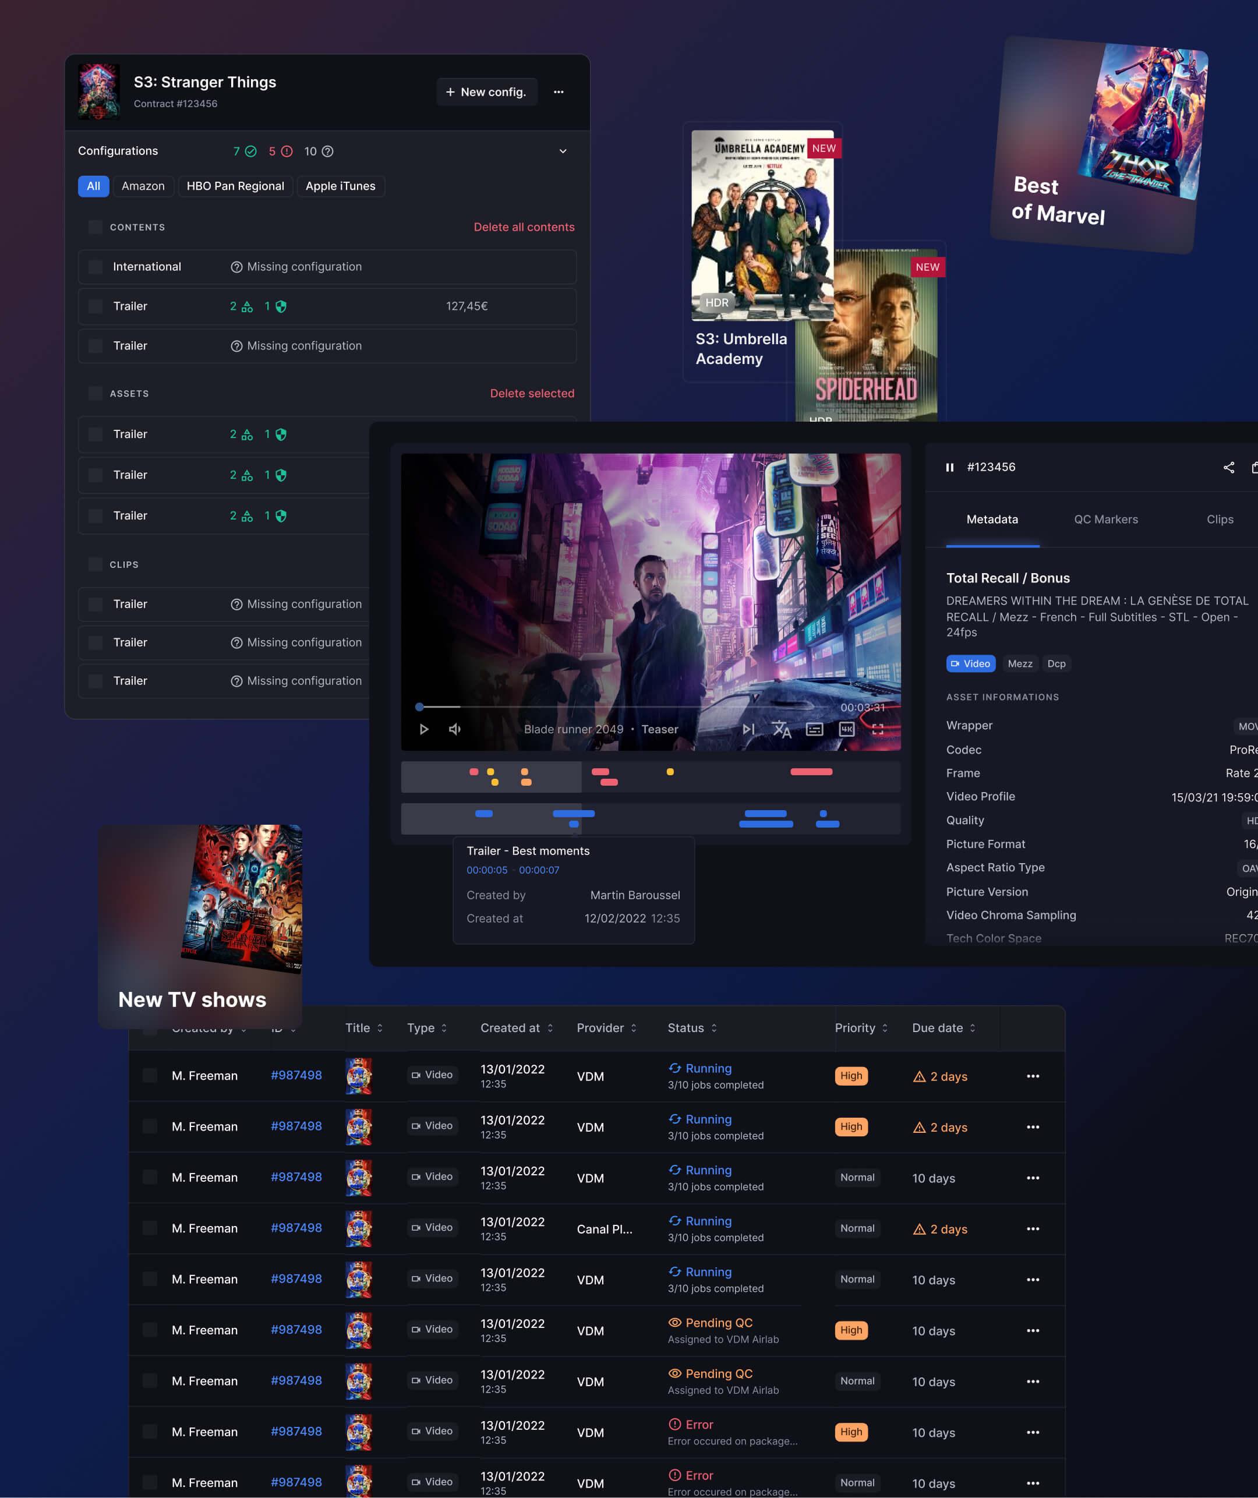1258x1498 pixels.
Task: Click the red alert icon next to 5
Action: tap(287, 151)
